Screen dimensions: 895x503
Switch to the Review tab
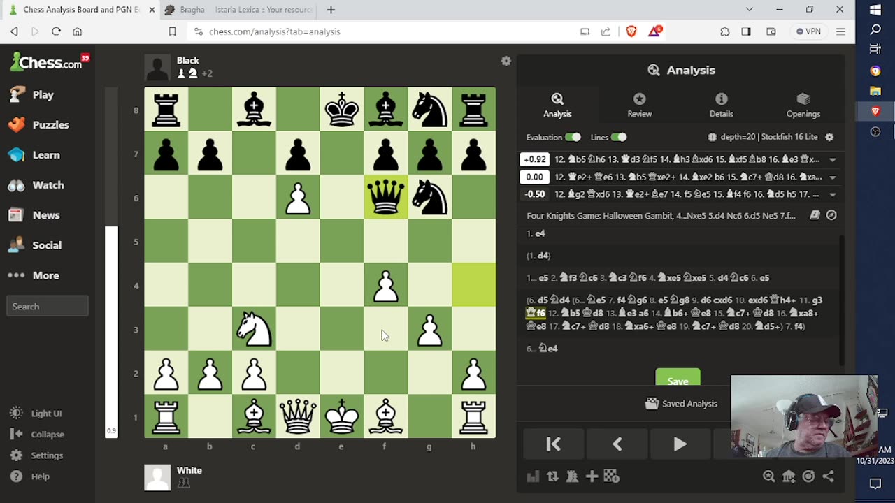tap(639, 105)
